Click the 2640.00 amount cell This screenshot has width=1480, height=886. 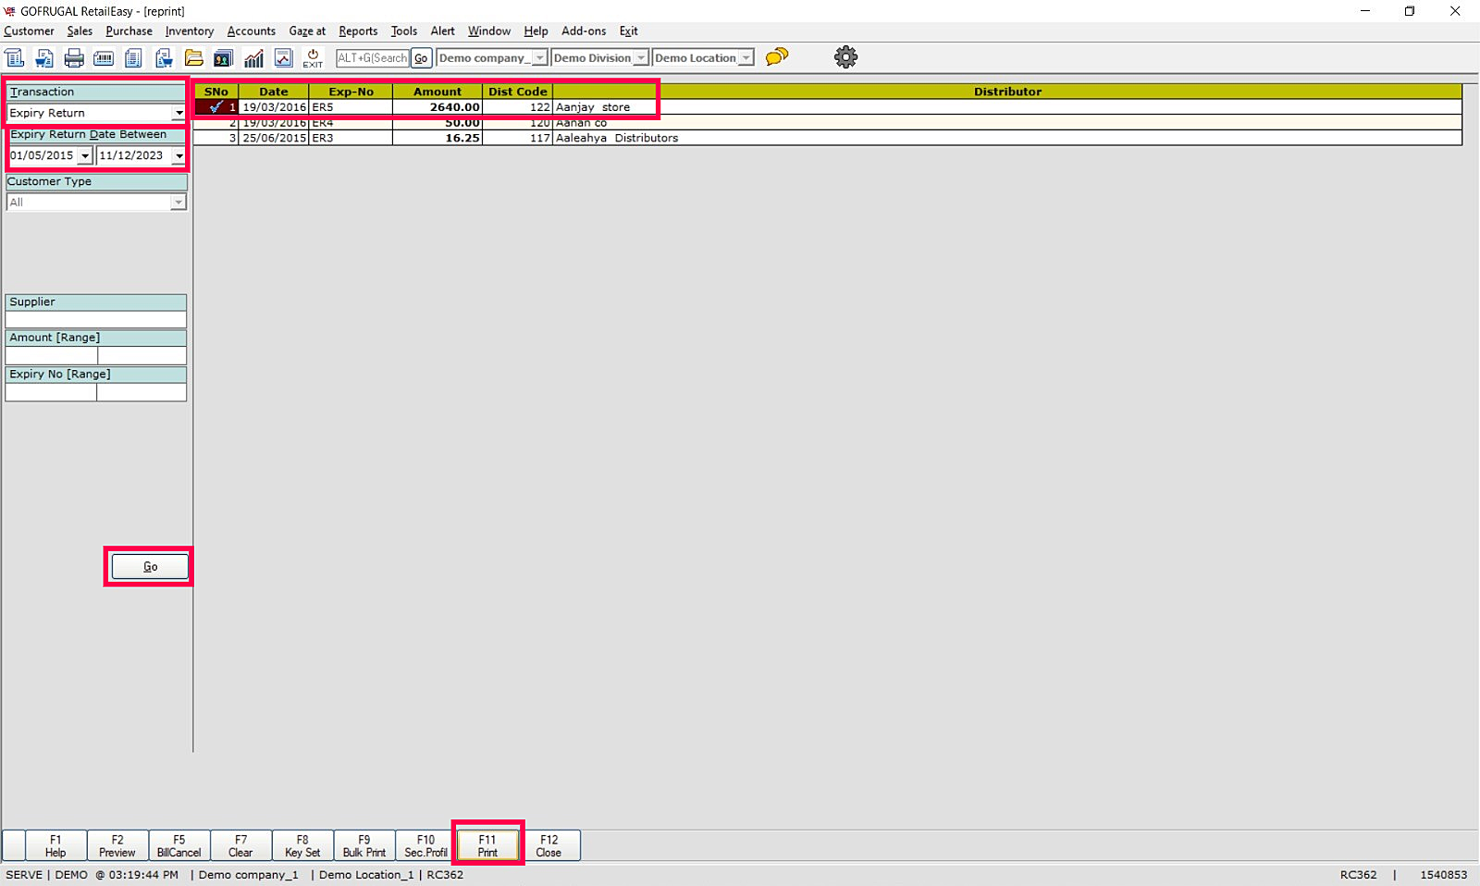[438, 107]
